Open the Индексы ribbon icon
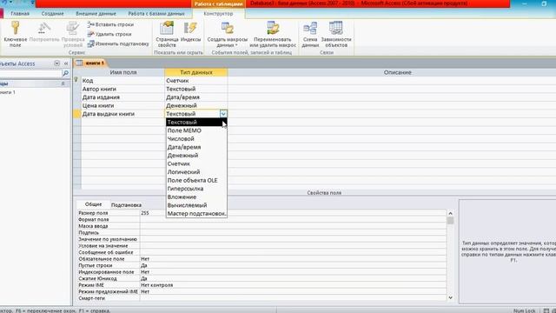The width and height of the screenshot is (556, 313). pos(190,32)
